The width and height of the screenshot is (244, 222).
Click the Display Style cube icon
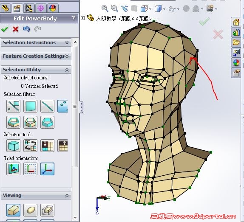[158, 8]
